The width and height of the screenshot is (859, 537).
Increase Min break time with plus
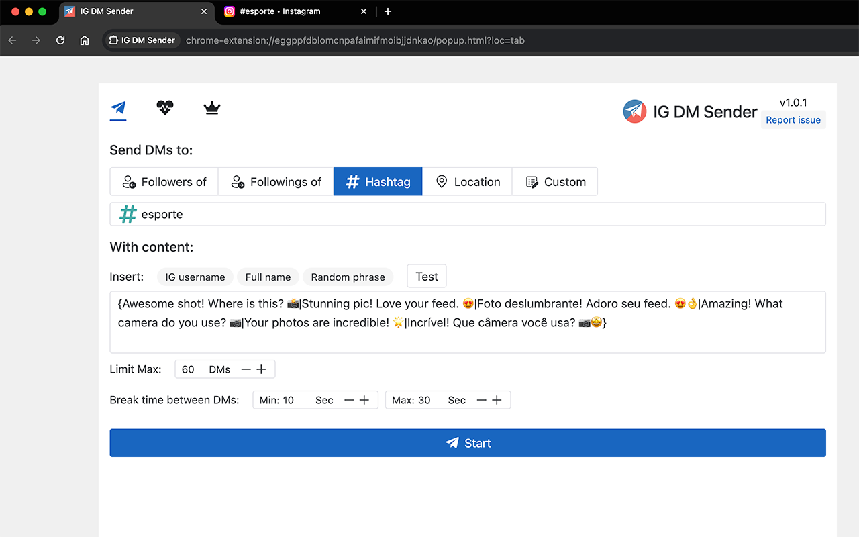[364, 400]
